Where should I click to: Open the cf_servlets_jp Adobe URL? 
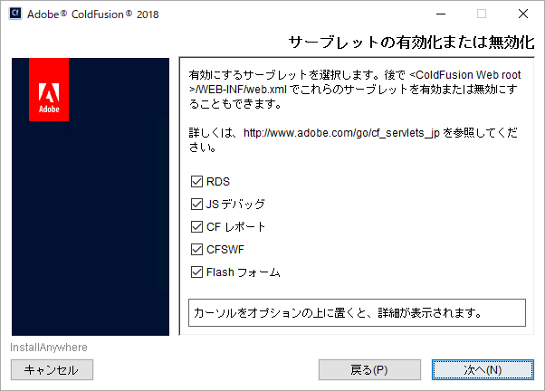pos(341,133)
